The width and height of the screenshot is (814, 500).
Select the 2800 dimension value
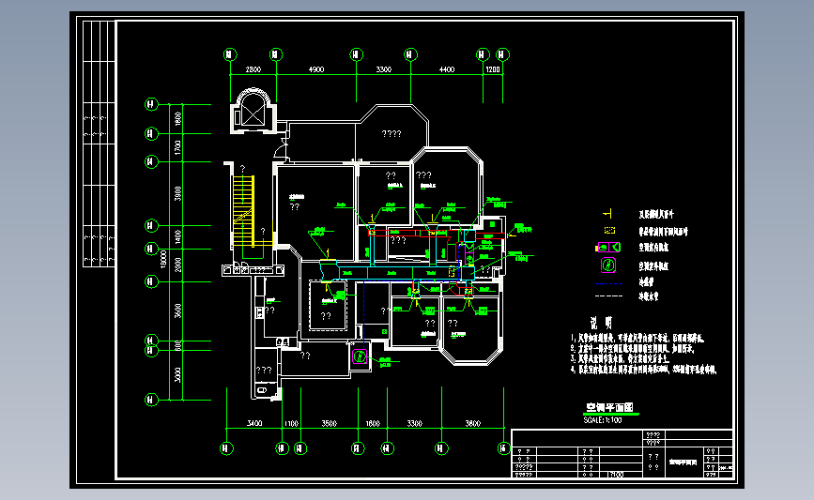pos(253,69)
